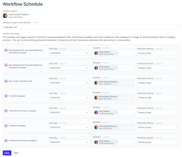Clear send date for New Leader Orientation Task

coord(87,83)
